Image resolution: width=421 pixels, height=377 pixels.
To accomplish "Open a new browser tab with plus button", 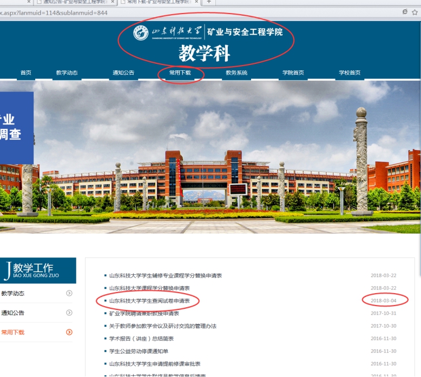I will [209, 2].
